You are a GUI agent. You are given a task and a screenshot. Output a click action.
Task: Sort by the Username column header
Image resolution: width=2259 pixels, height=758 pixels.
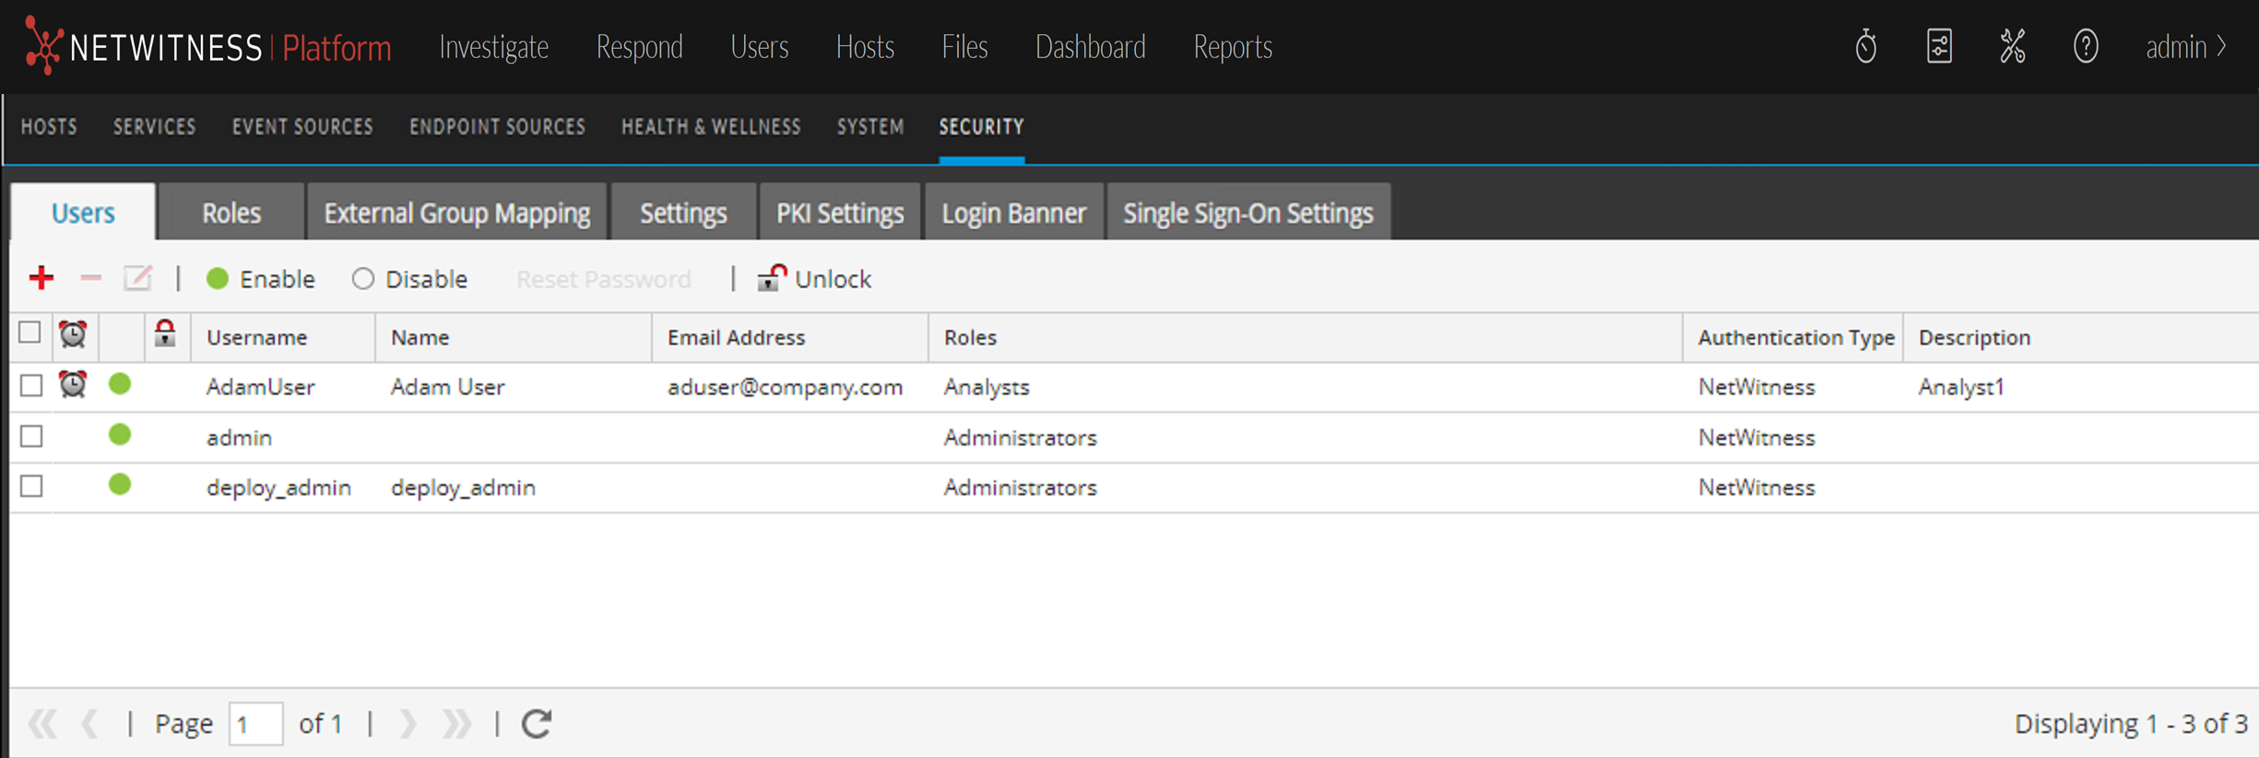(x=257, y=338)
